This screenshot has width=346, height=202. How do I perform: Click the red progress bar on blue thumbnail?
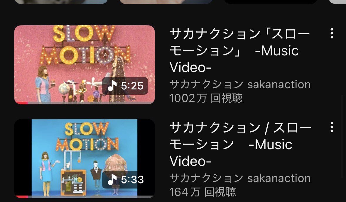point(21,196)
